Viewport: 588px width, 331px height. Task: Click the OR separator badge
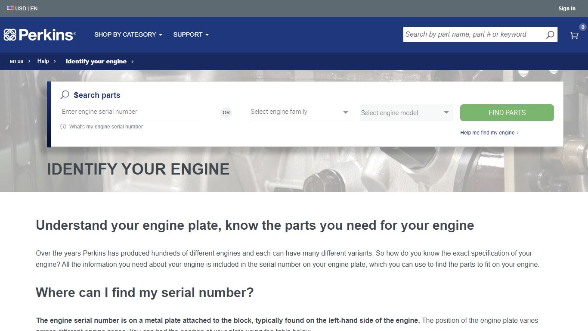(226, 112)
